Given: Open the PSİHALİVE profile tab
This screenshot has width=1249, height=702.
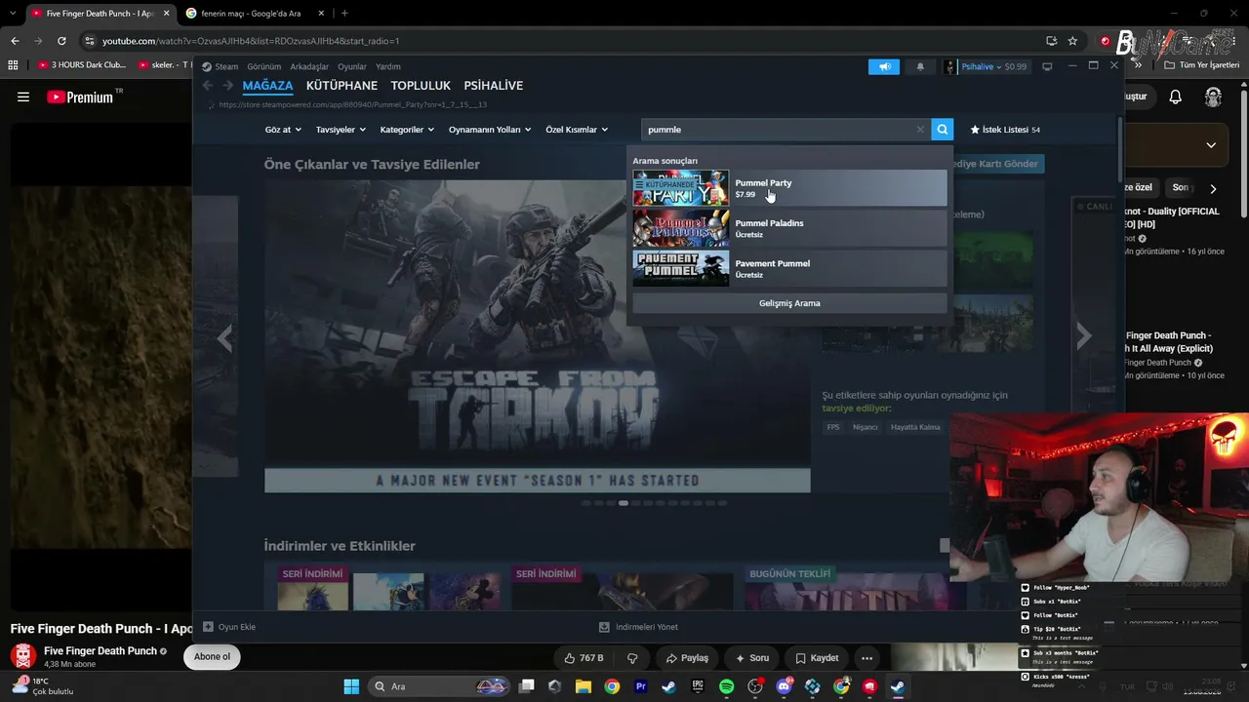Looking at the screenshot, I should tap(494, 86).
